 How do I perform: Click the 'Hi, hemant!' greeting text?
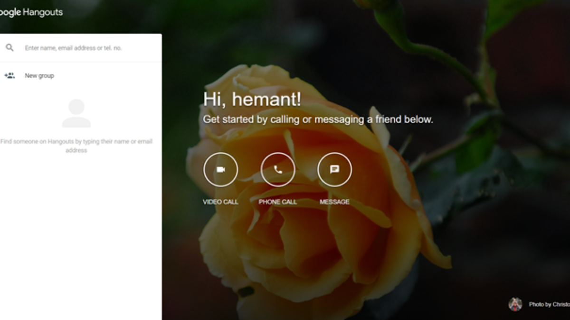pyautogui.click(x=252, y=100)
